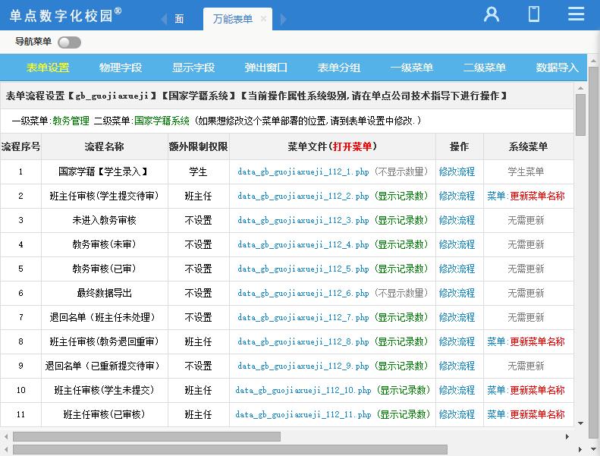Viewport: 600px width, 456px height.
Task: Click 显示记录数 for flow 5
Action: tap(401, 269)
